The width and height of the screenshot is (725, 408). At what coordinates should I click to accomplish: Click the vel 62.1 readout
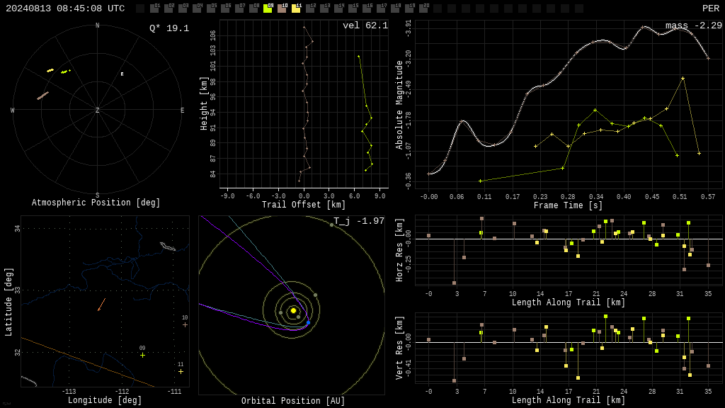(x=365, y=25)
